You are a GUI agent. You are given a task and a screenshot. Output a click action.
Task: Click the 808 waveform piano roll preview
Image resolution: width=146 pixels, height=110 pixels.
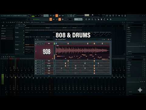coord(82,52)
